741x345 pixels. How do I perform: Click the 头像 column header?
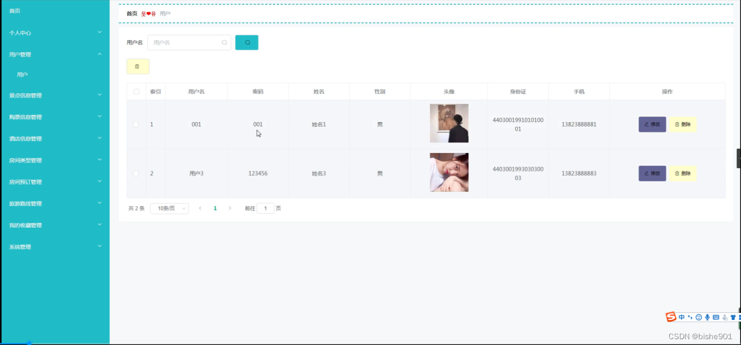tap(448, 92)
